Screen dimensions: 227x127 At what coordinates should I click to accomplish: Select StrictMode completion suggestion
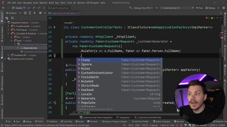click(x=119, y=85)
